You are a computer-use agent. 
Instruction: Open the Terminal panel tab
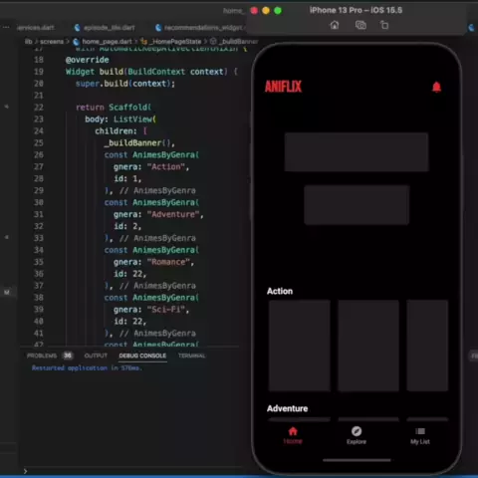pyautogui.click(x=191, y=356)
